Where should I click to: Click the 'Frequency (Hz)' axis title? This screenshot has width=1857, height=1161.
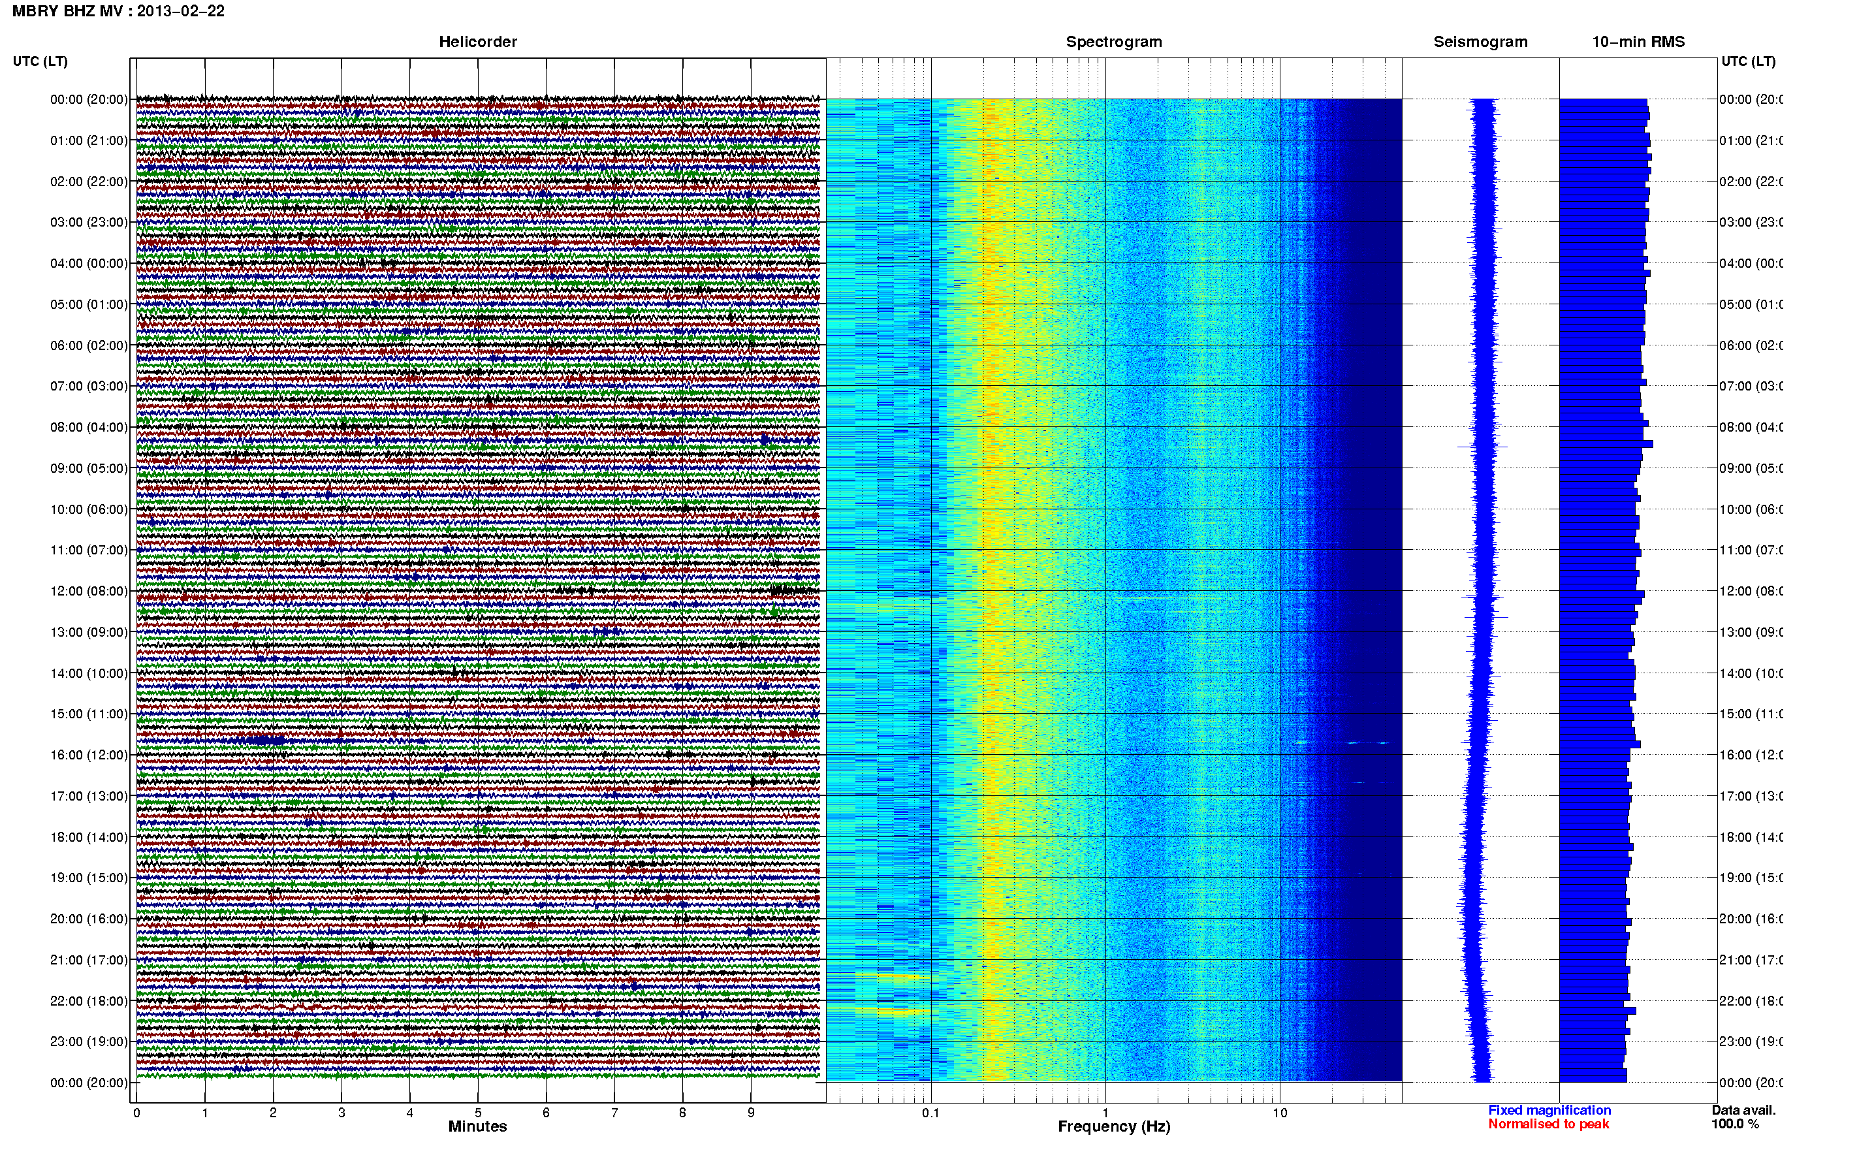click(x=1114, y=1126)
